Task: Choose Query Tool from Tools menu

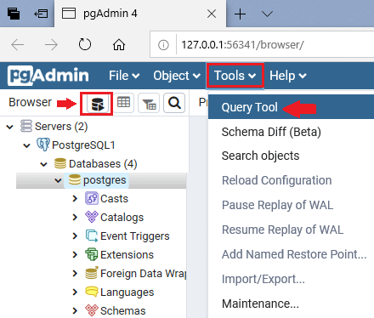Action: pyautogui.click(x=291, y=107)
